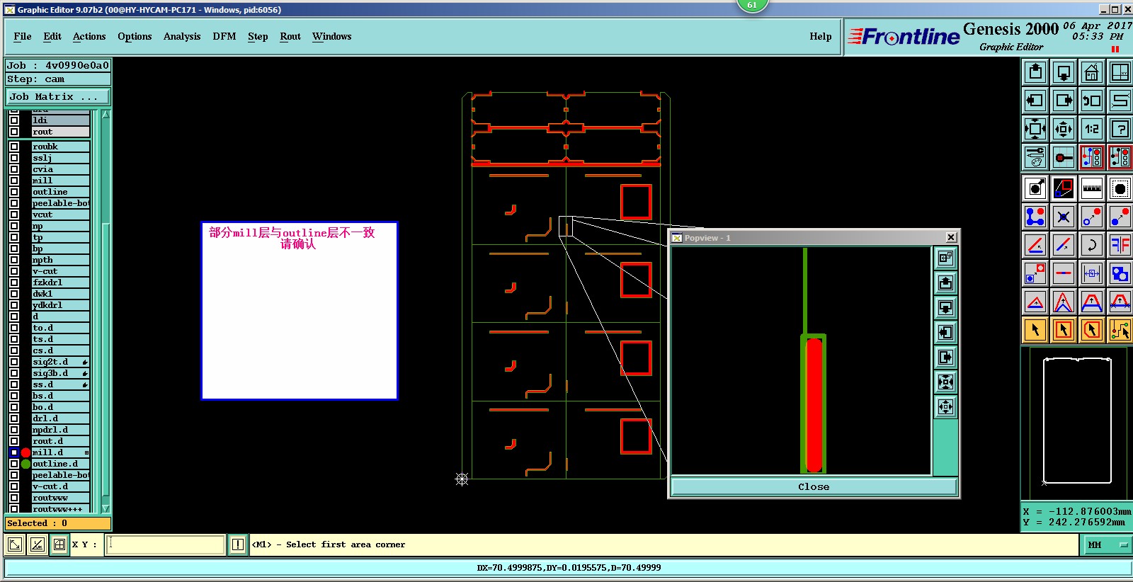Open the Job Matrix button
Screen dimensions: 1133x582
58,96
